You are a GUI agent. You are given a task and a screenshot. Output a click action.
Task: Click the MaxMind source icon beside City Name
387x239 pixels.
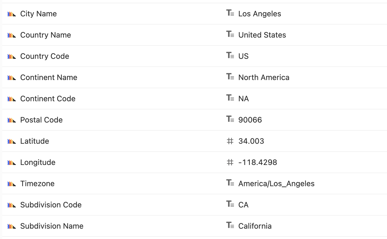point(12,14)
